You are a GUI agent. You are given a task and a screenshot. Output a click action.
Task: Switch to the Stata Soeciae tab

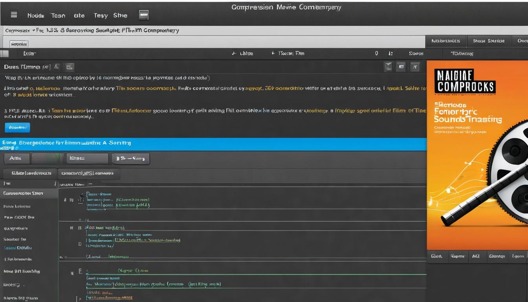[489, 41]
